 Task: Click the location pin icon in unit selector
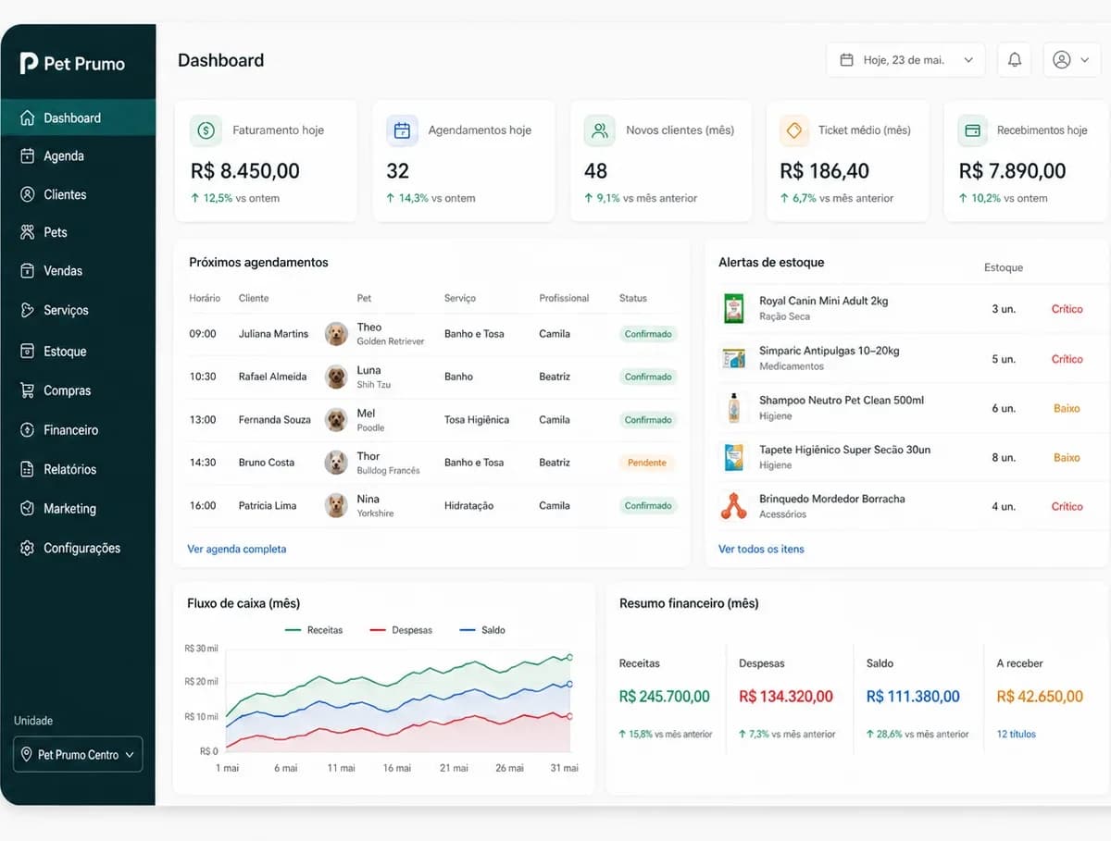27,755
